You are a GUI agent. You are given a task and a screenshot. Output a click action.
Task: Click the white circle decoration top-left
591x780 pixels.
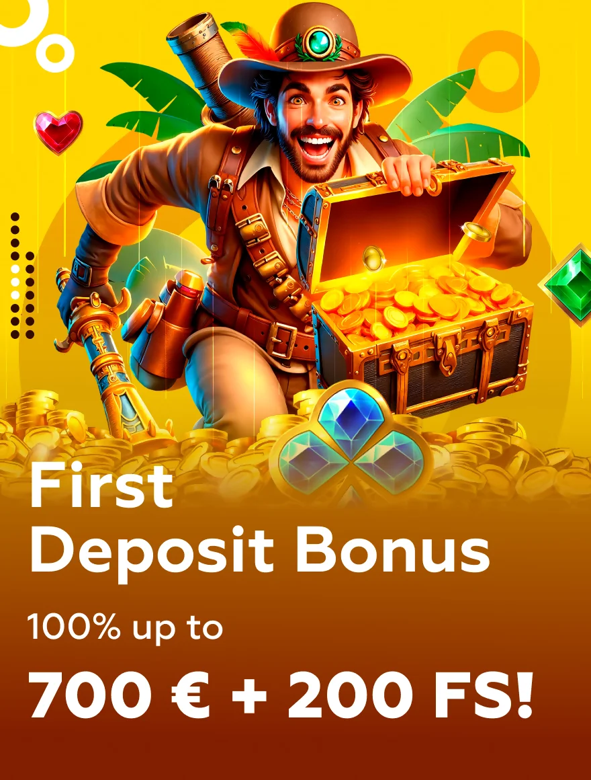coord(54,52)
